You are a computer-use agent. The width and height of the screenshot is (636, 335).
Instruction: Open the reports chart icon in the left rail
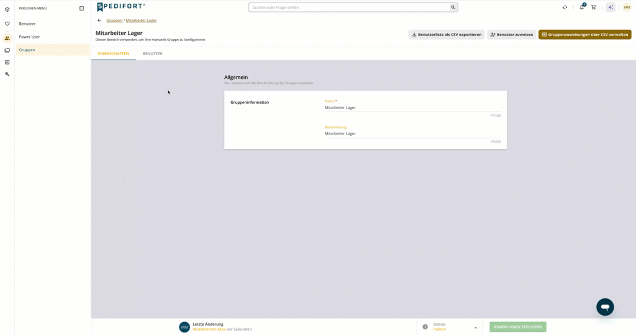7,62
